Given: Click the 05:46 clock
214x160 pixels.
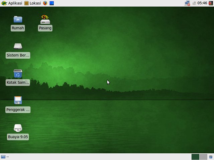Looking at the screenshot, I should click(x=202, y=3).
